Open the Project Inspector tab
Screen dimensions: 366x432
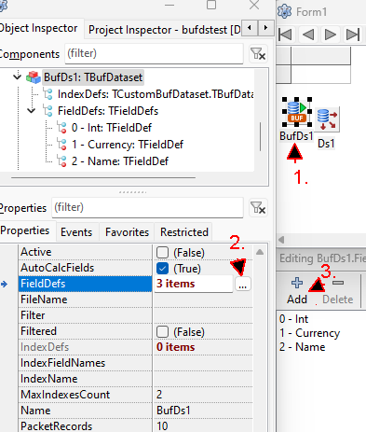(165, 30)
